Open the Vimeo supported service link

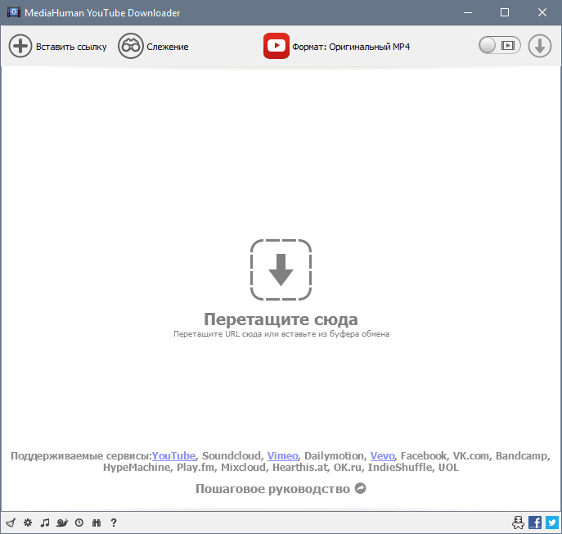[282, 455]
